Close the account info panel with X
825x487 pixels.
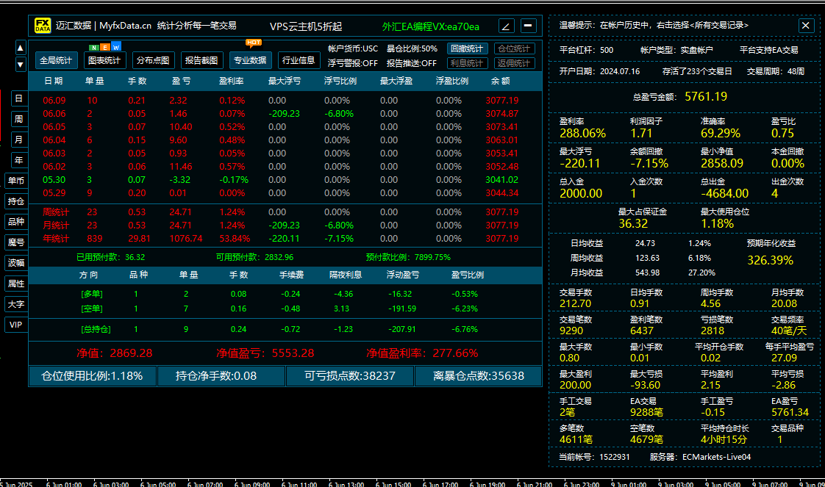(x=806, y=25)
